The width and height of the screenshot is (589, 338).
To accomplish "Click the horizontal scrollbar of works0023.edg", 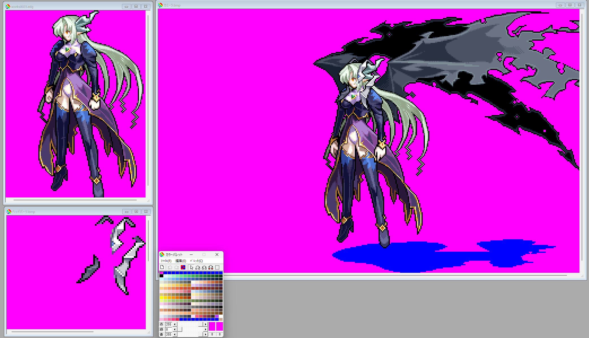I will [75, 200].
